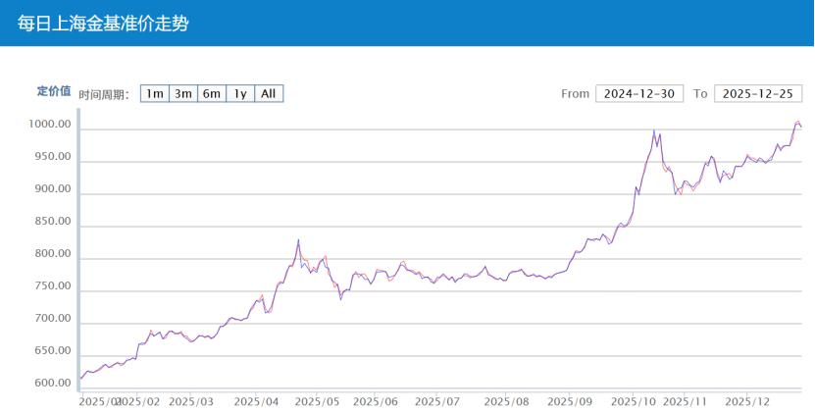This screenshot has width=815, height=413.
Task: Switch chart range to 3m
Action: pyautogui.click(x=182, y=94)
